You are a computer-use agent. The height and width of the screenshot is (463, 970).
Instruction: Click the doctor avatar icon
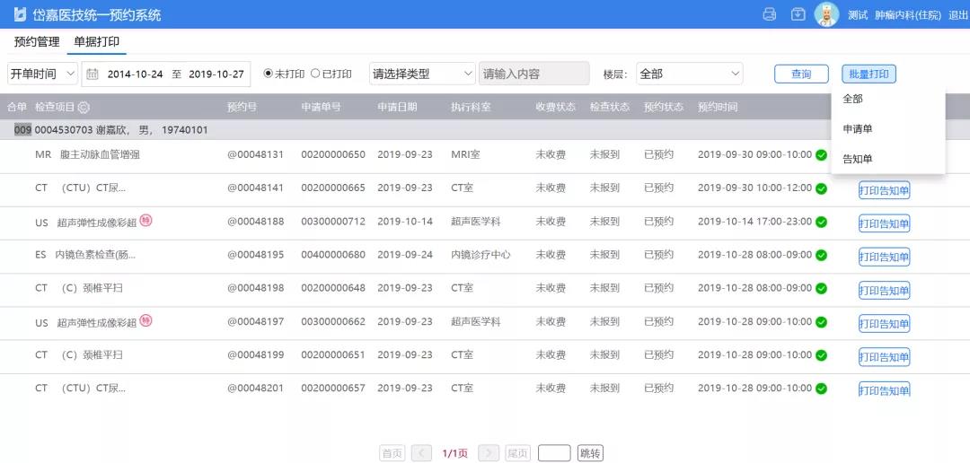click(x=826, y=14)
